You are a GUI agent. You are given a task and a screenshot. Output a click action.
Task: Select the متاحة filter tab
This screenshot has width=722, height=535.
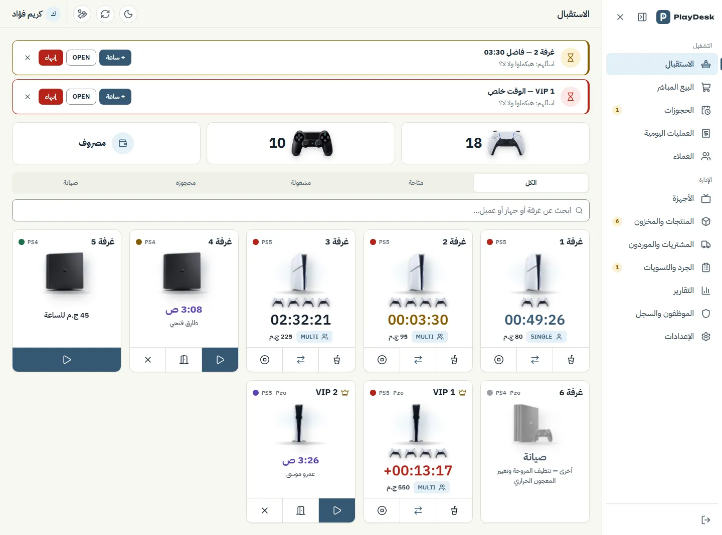tap(416, 183)
